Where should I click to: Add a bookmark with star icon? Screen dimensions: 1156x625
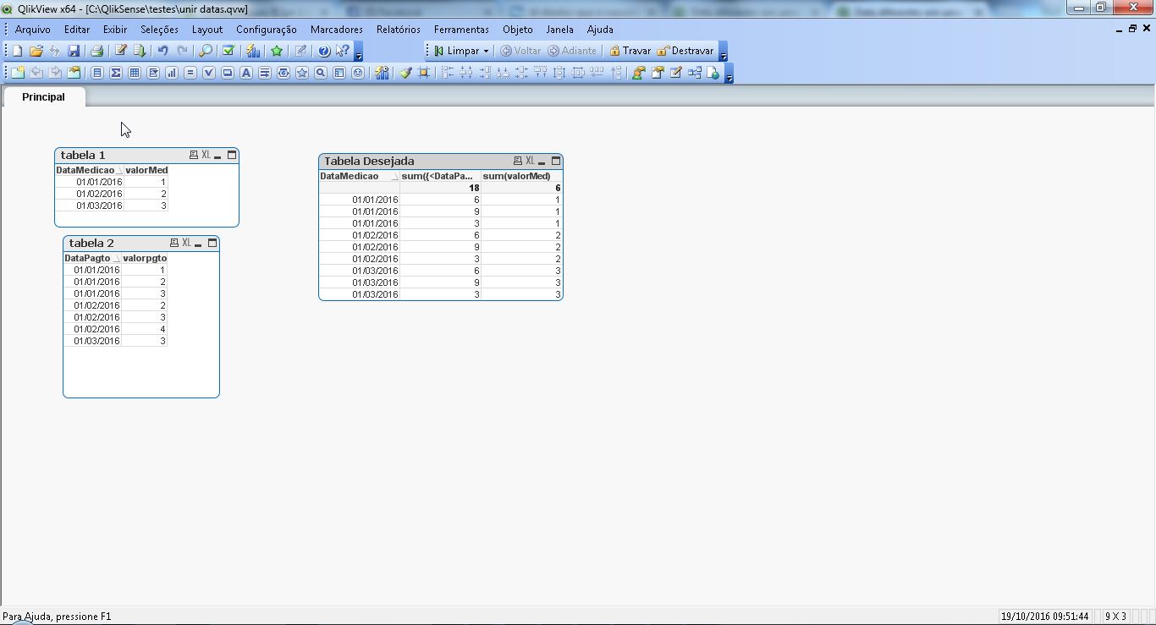pyautogui.click(x=277, y=51)
